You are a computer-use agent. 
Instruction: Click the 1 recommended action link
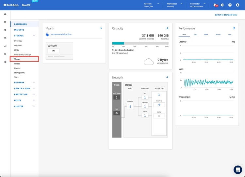click(x=60, y=34)
